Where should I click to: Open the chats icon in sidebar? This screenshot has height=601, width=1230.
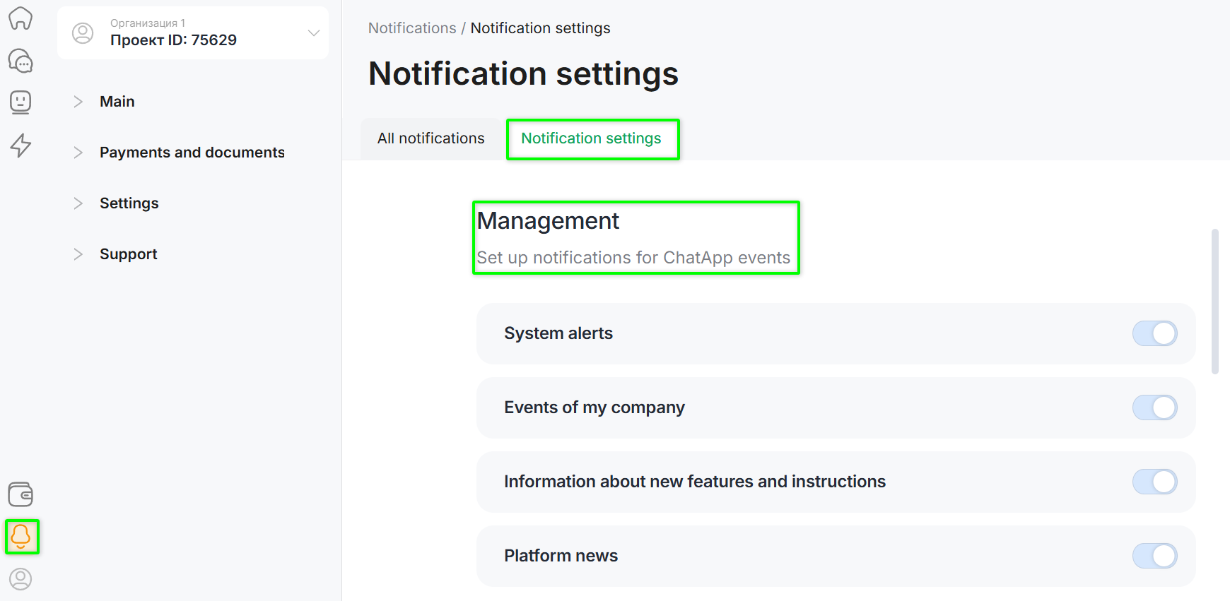pos(20,61)
